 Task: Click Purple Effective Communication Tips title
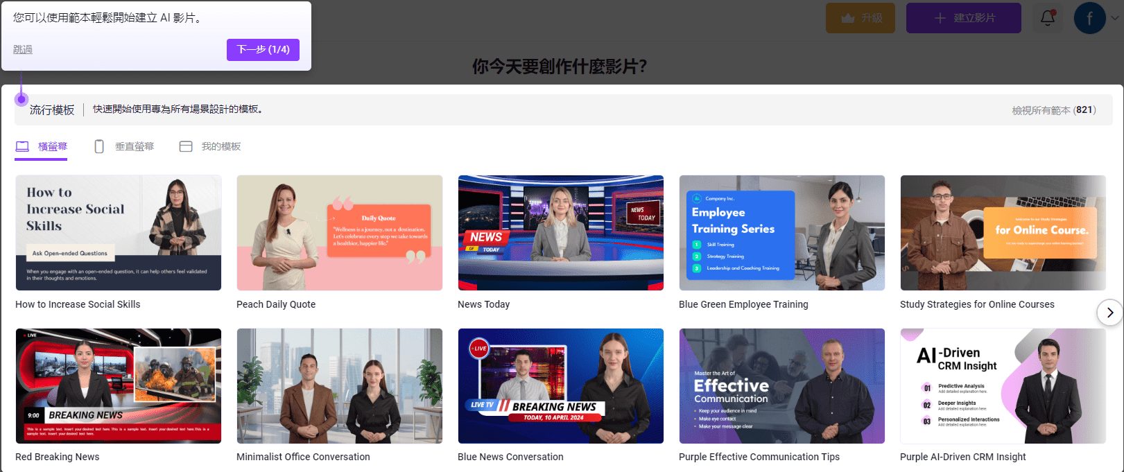(x=759, y=457)
